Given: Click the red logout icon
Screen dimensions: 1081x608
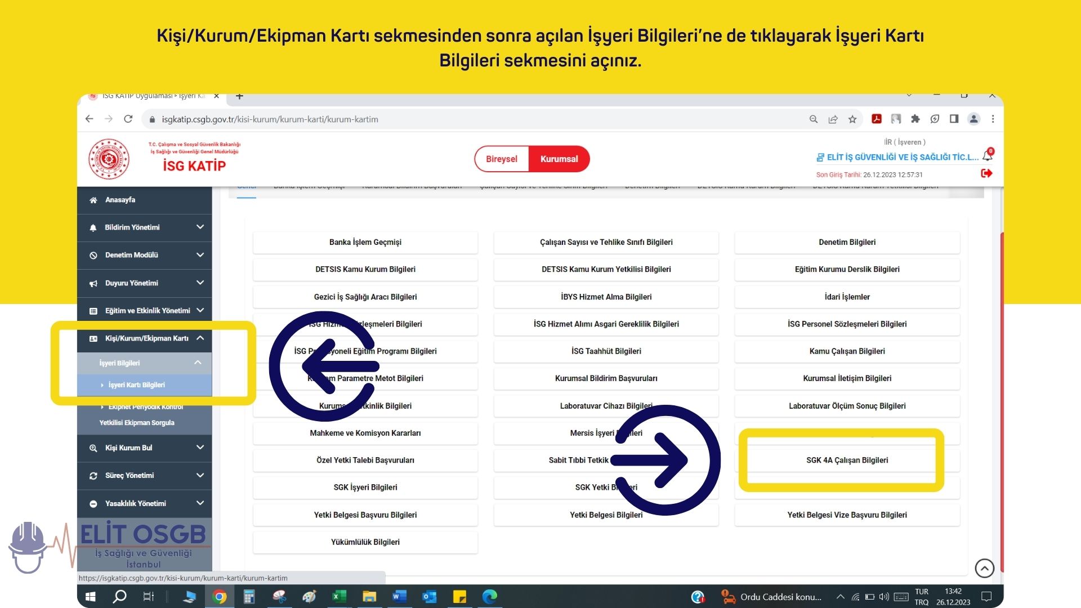Looking at the screenshot, I should tap(986, 173).
